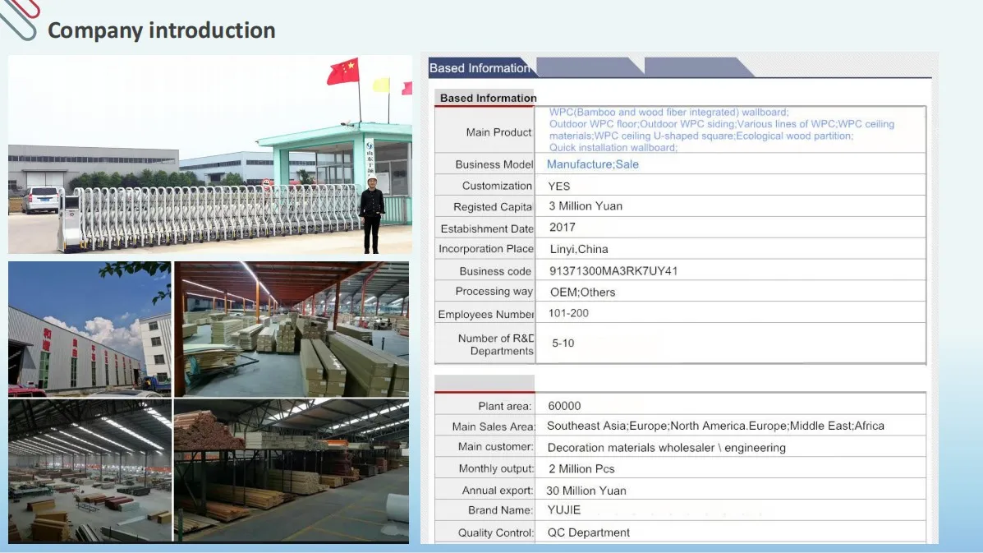This screenshot has height=553, width=983.
Task: Click the '2 Million Pcs' value
Action: pos(581,469)
